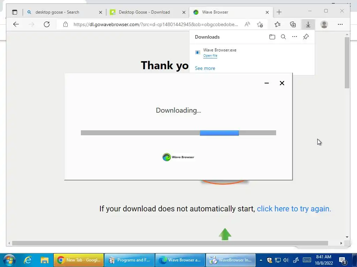Click the address bar URL
The height and width of the screenshot is (267, 357).
(155, 24)
